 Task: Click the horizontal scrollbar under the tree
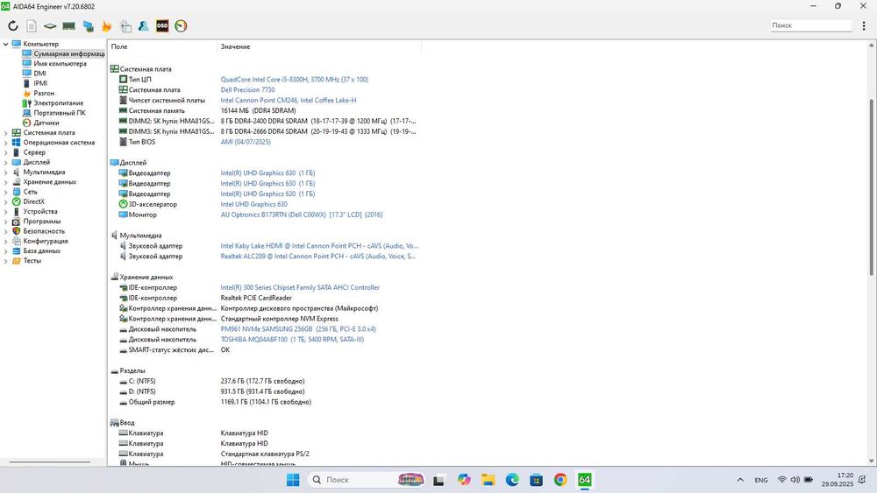coord(50,461)
